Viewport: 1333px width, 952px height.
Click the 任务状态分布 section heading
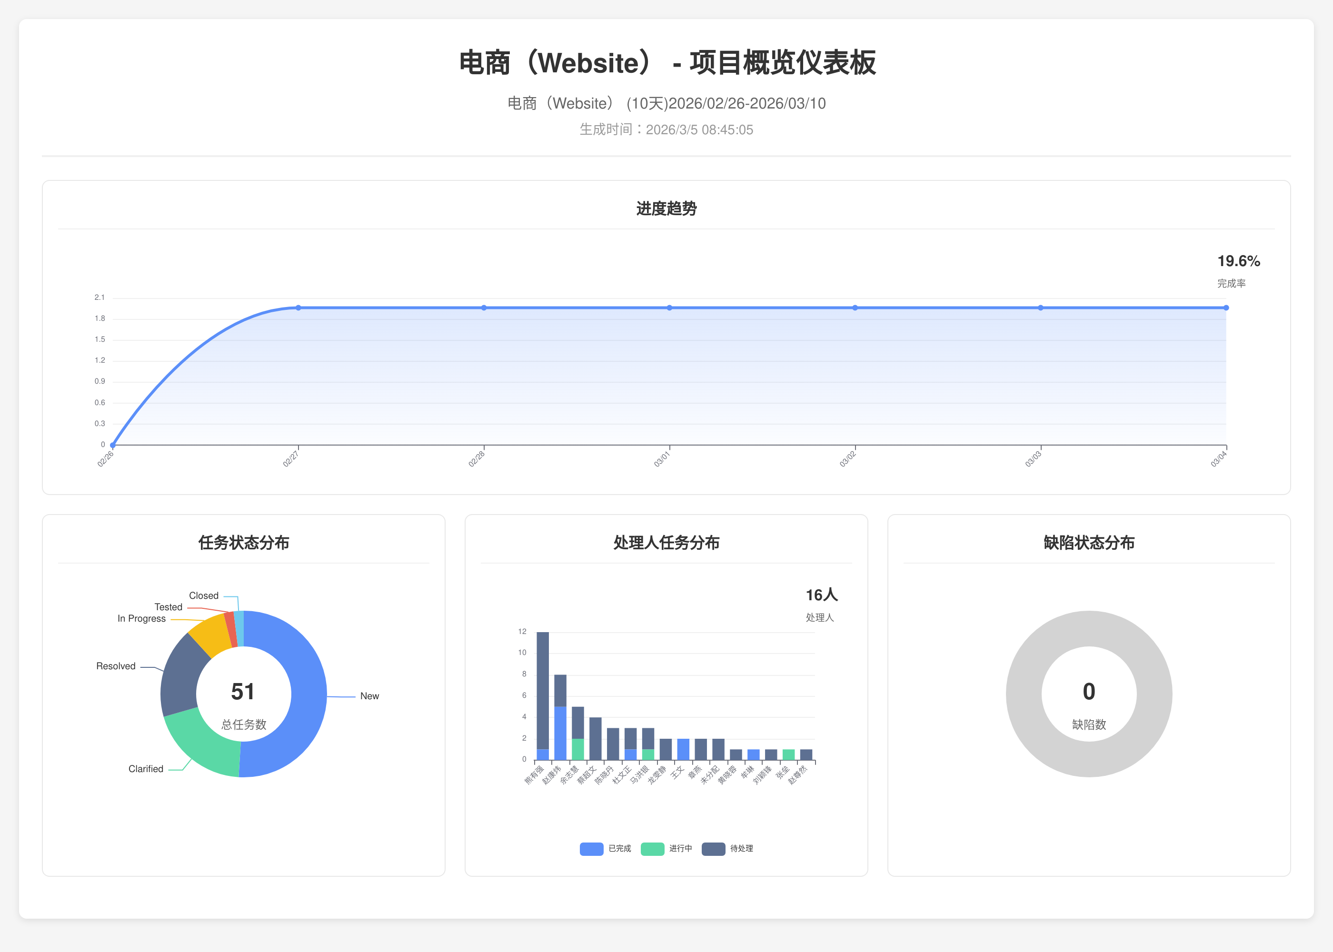[244, 543]
